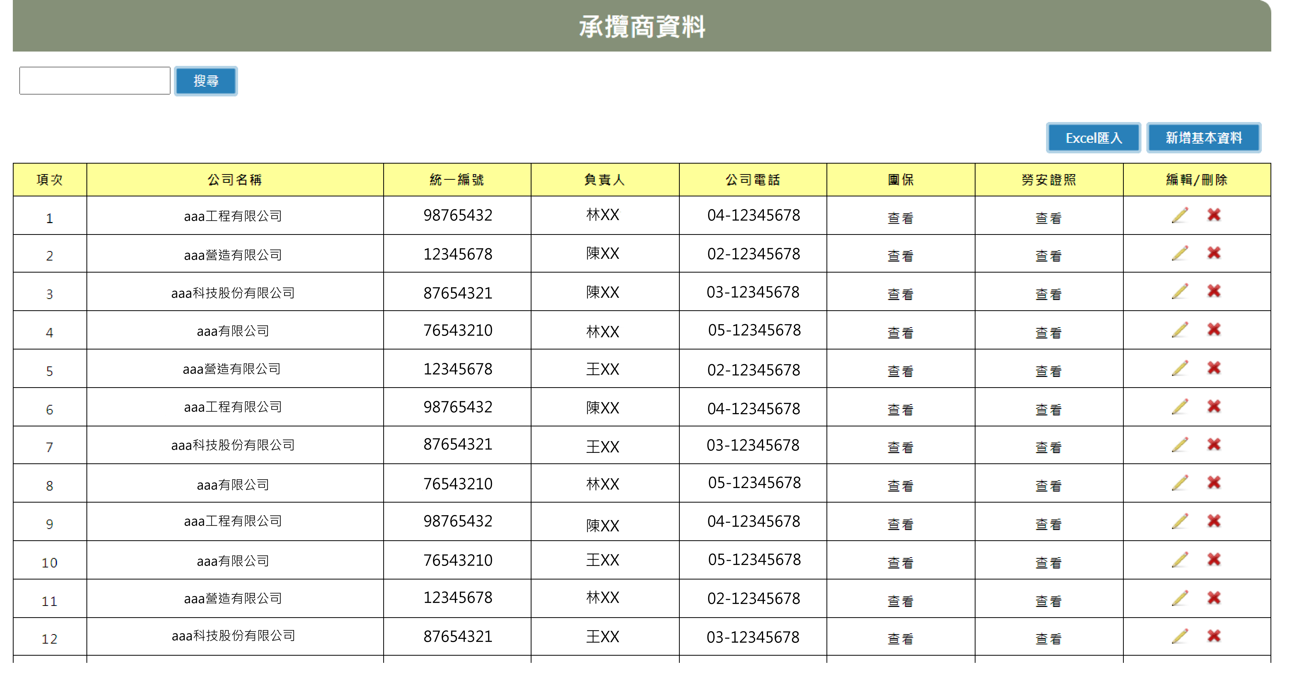Click the delete X in row 12
The image size is (1290, 699).
[x=1214, y=636]
